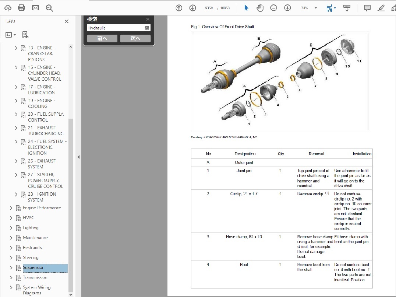Open bookmark options dropdown menu
This screenshot has width=396, height=297.
point(11,35)
